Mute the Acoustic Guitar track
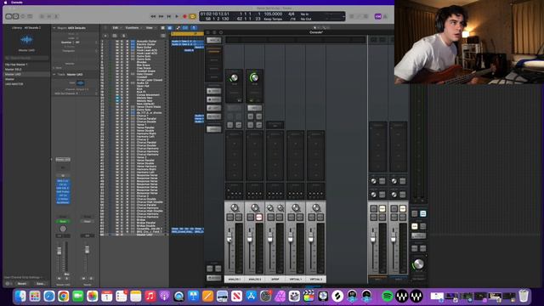 [117, 42]
